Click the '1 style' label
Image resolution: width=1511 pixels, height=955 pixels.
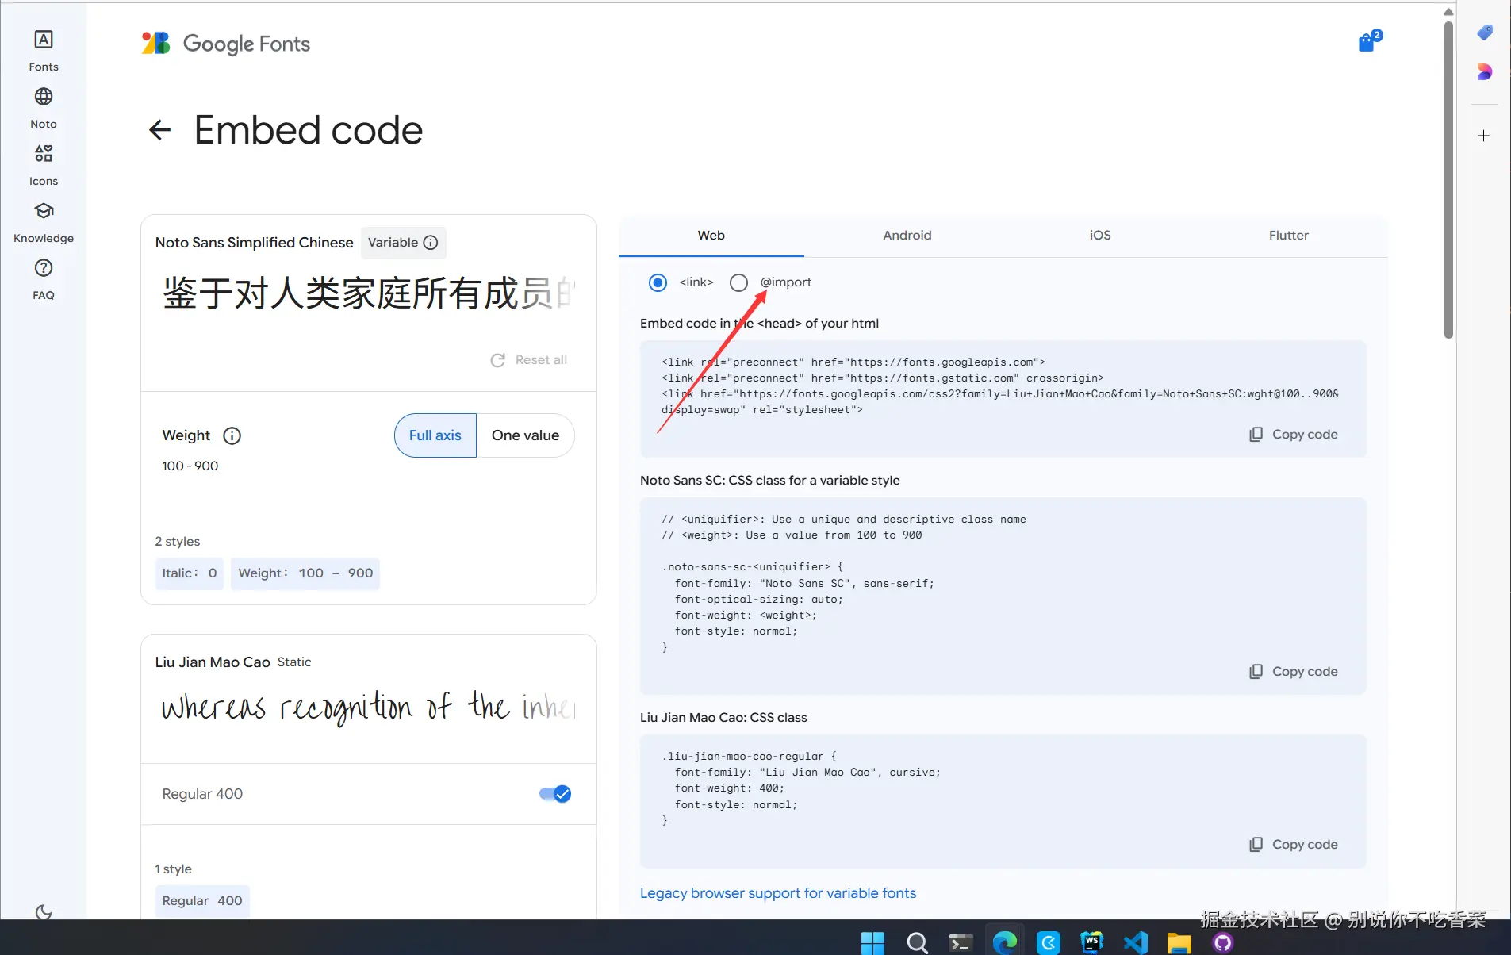click(x=174, y=869)
